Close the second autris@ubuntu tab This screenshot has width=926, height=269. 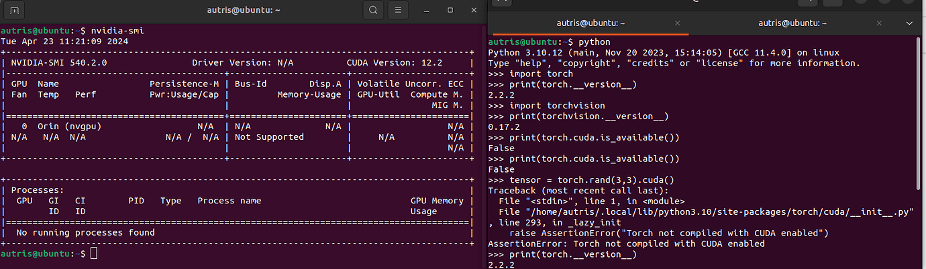879,23
